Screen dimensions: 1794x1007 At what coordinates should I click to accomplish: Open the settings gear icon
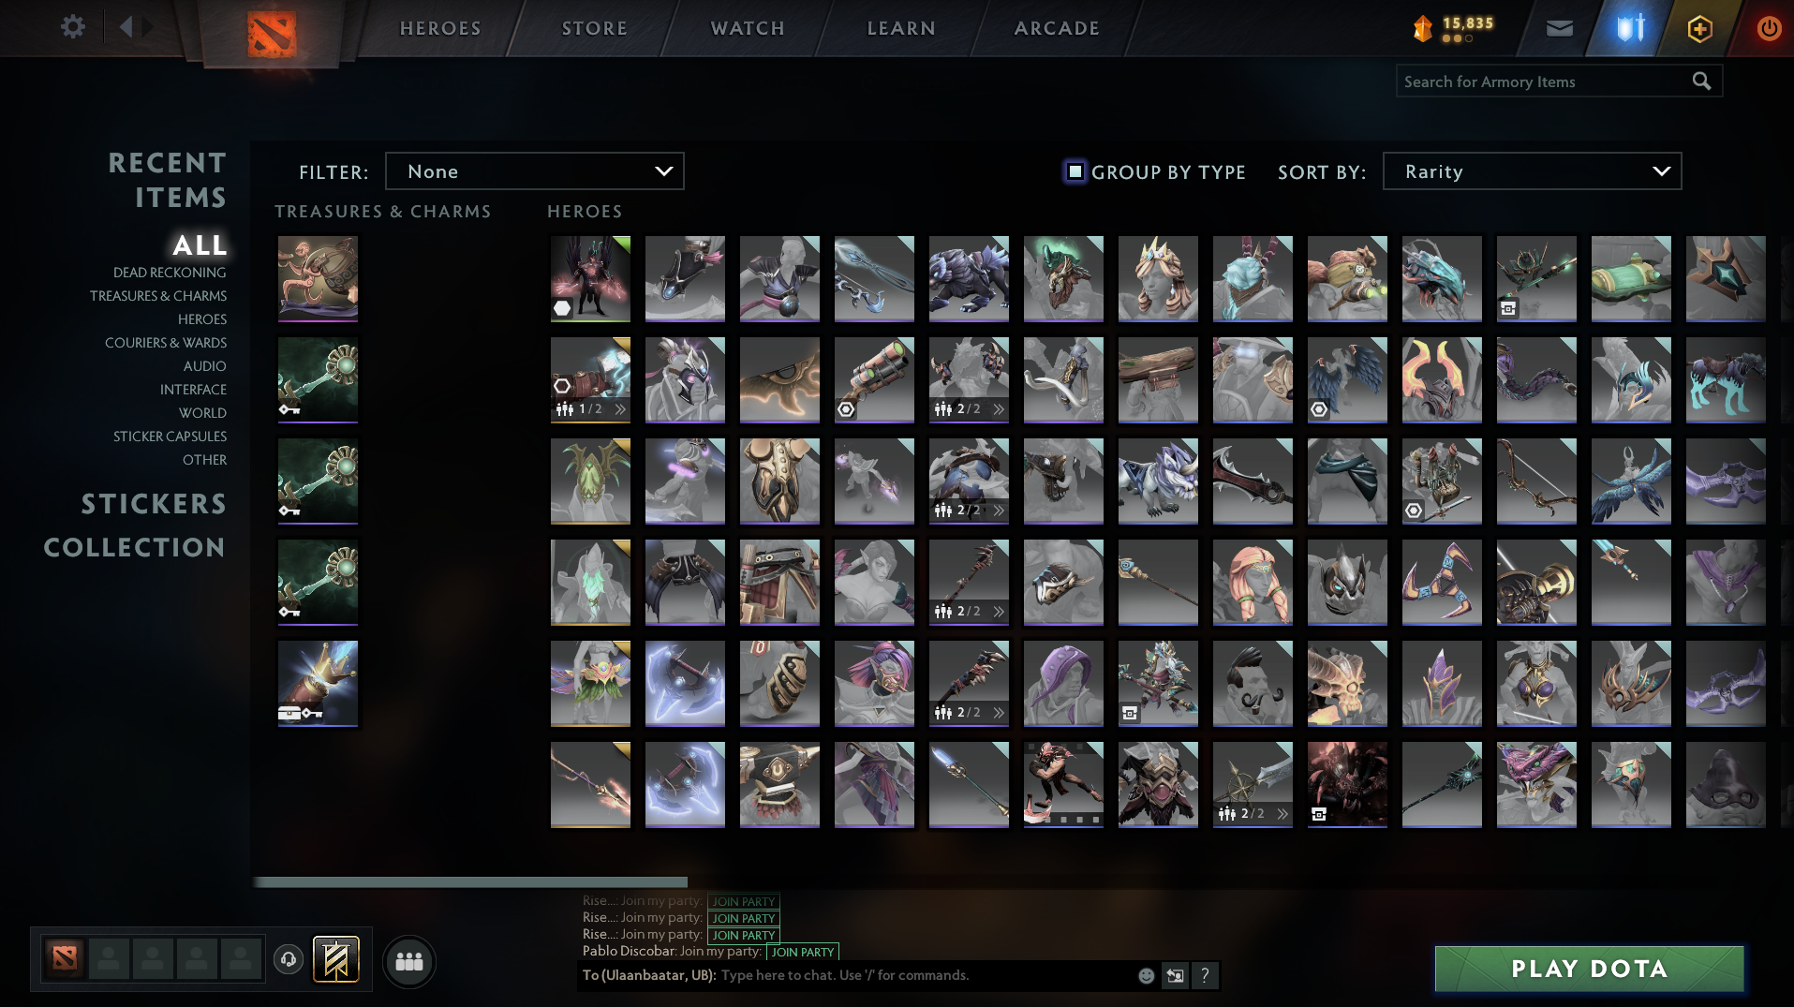pos(72,27)
